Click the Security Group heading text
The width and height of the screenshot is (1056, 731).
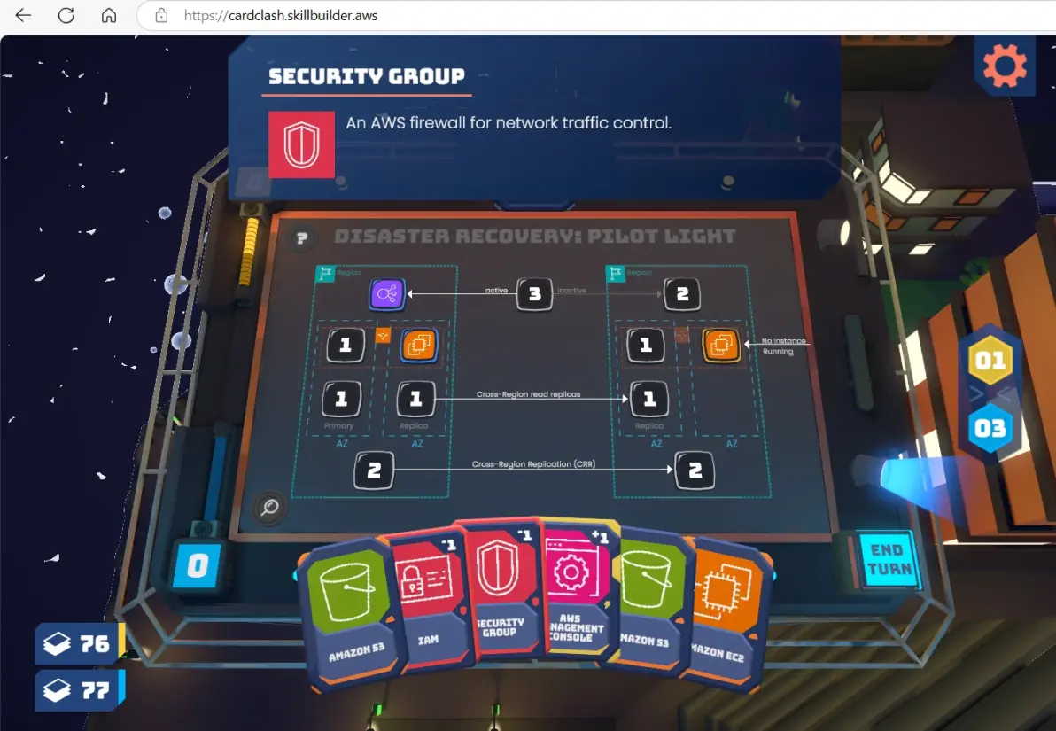367,77
